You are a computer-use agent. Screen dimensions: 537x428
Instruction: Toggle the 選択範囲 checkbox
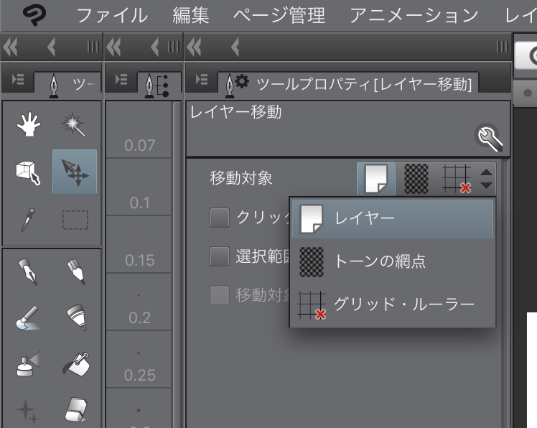point(220,256)
